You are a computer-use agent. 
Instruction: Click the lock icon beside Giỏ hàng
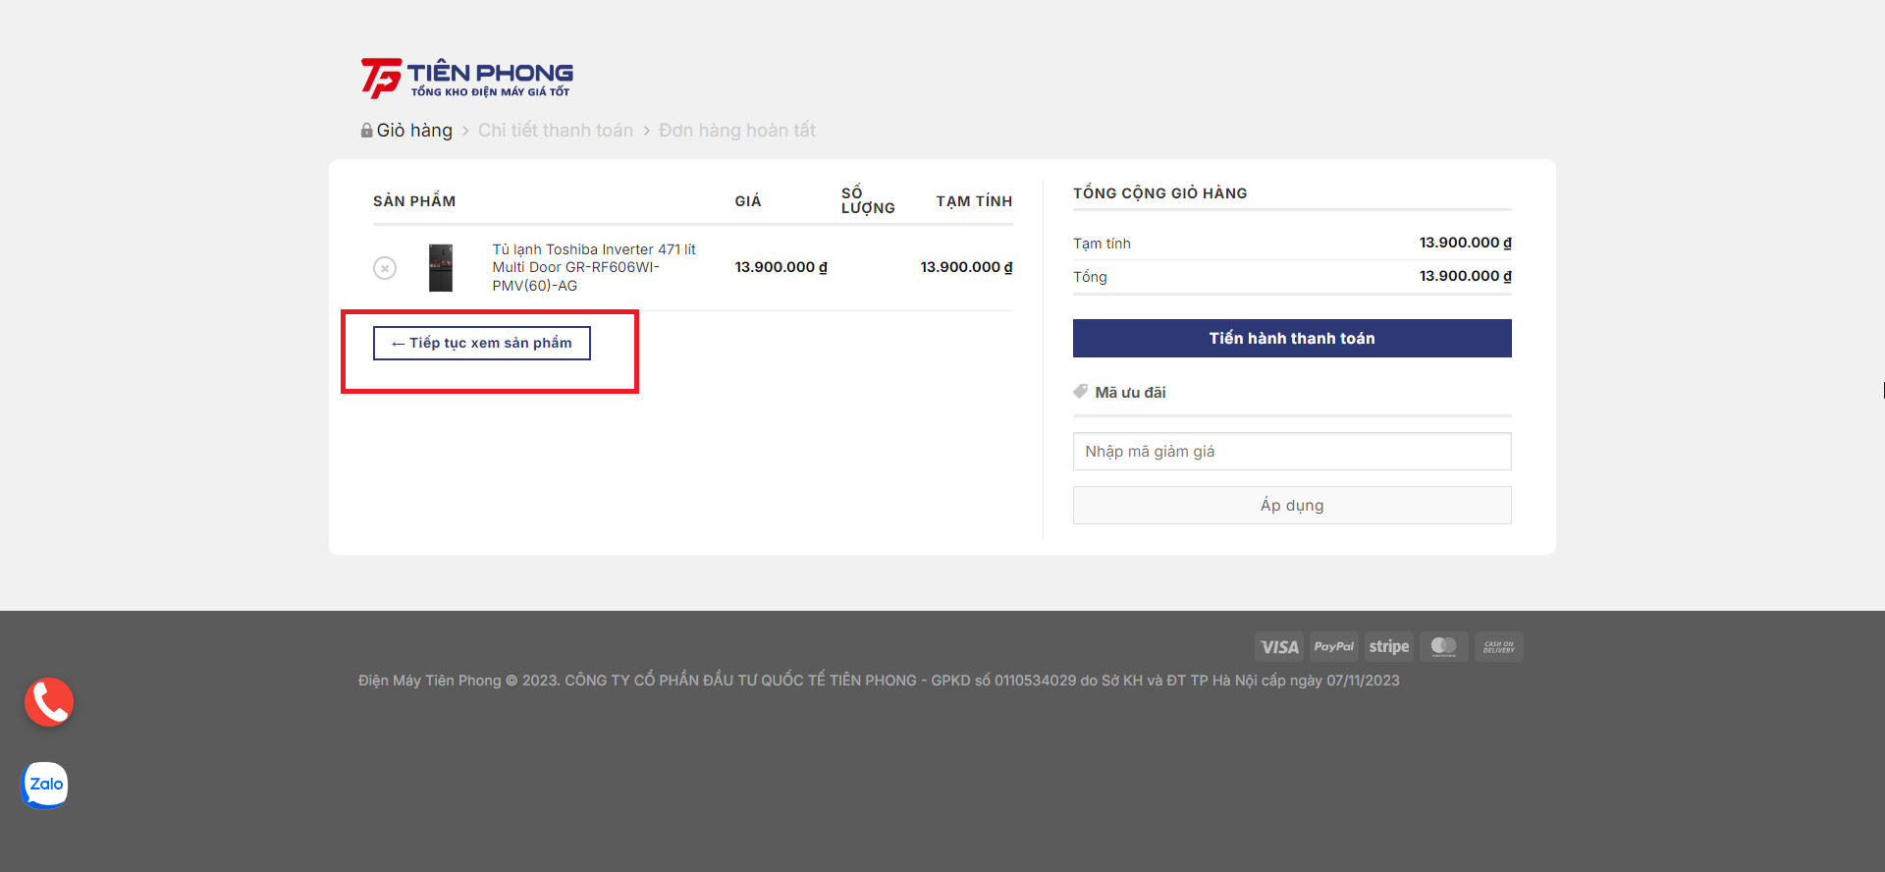[366, 131]
